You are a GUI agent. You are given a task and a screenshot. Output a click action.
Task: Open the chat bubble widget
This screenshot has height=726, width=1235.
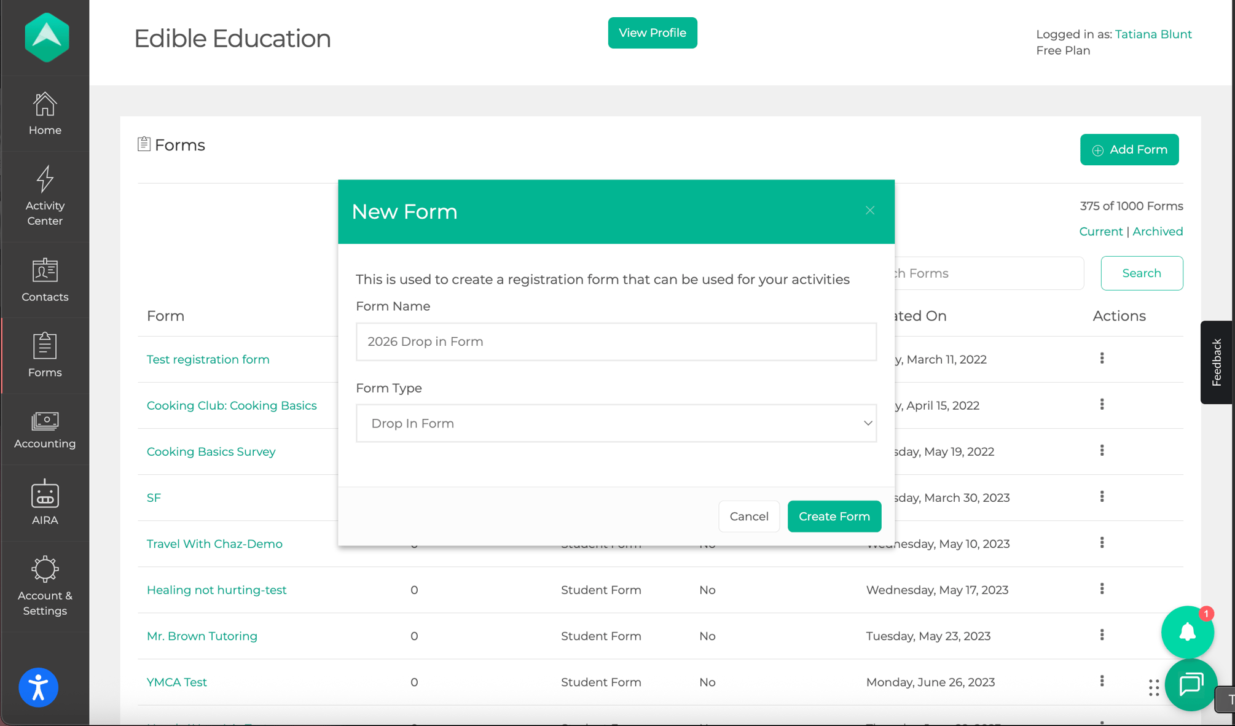1191,684
